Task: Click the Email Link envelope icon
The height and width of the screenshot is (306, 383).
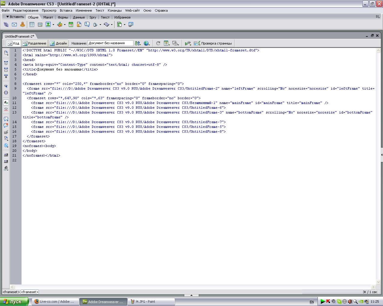Action: pos(14,25)
